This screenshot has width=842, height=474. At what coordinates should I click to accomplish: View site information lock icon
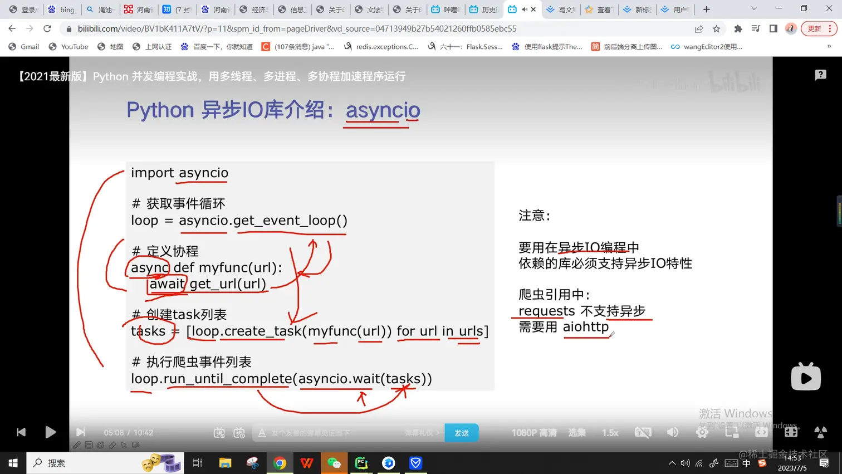(69, 28)
